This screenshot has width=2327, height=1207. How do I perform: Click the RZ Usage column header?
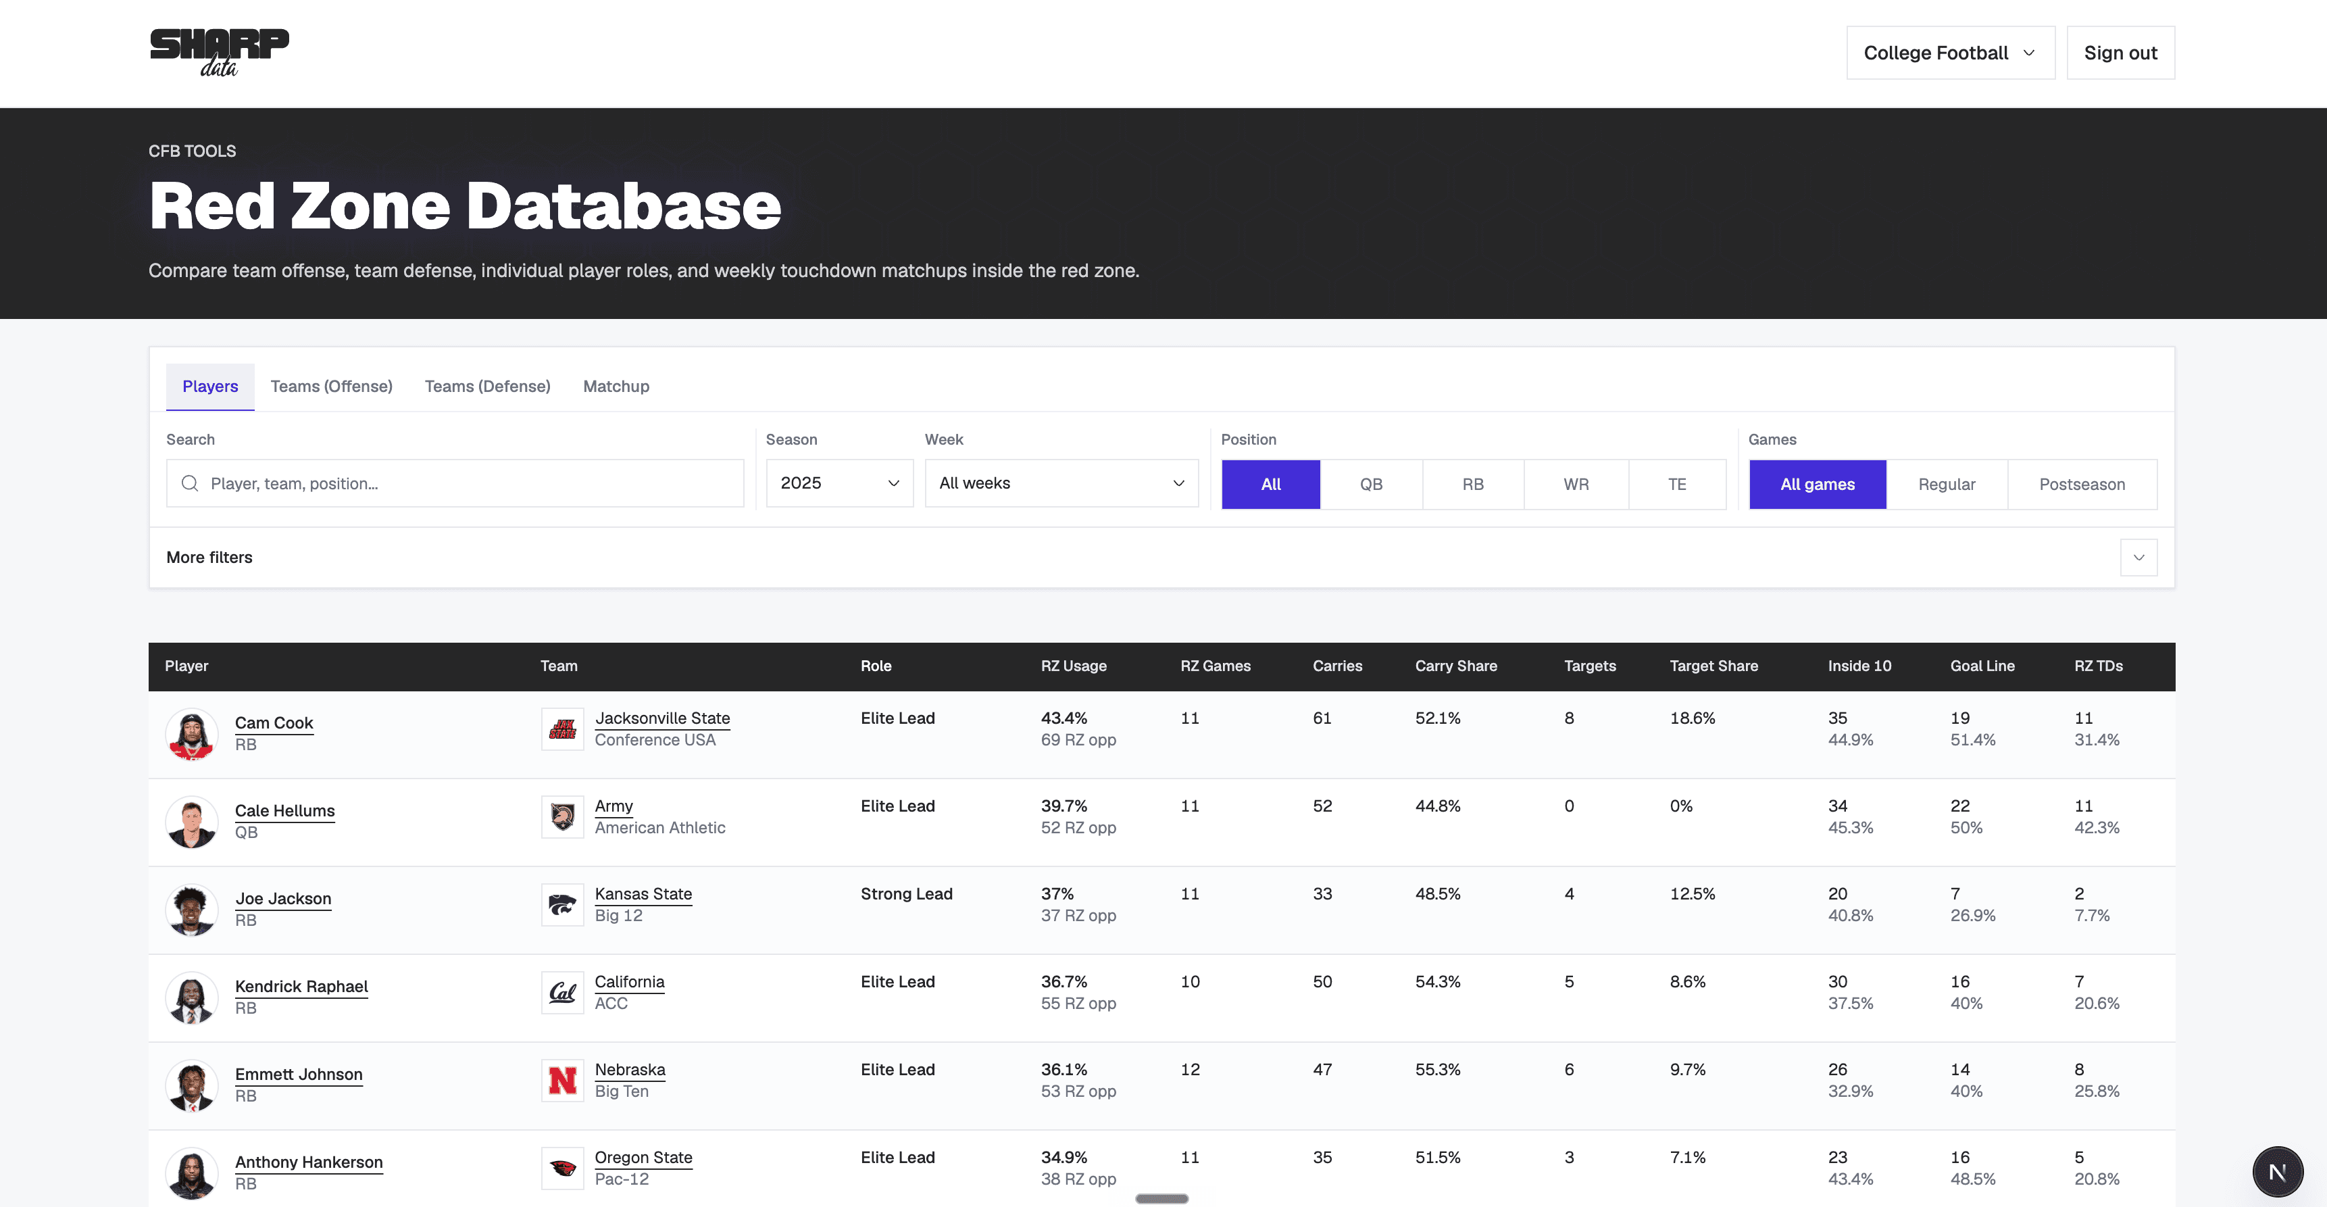tap(1073, 666)
